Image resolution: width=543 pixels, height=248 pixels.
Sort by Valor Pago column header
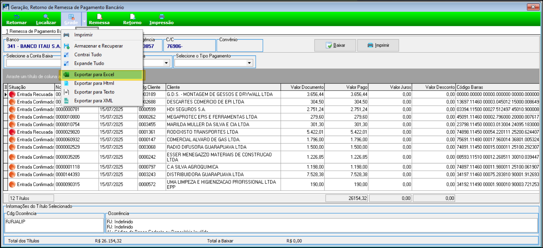[346, 87]
